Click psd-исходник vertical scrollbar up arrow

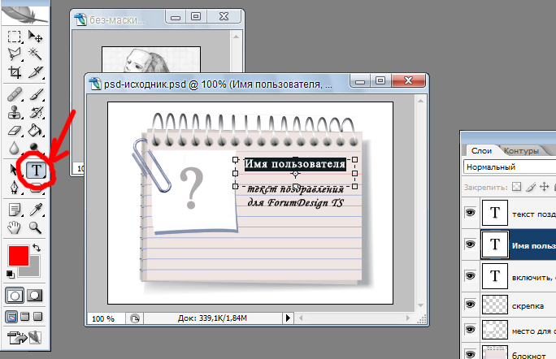[x=420, y=101]
